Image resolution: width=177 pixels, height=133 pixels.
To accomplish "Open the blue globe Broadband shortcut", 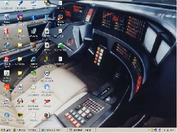I will point(47,87).
